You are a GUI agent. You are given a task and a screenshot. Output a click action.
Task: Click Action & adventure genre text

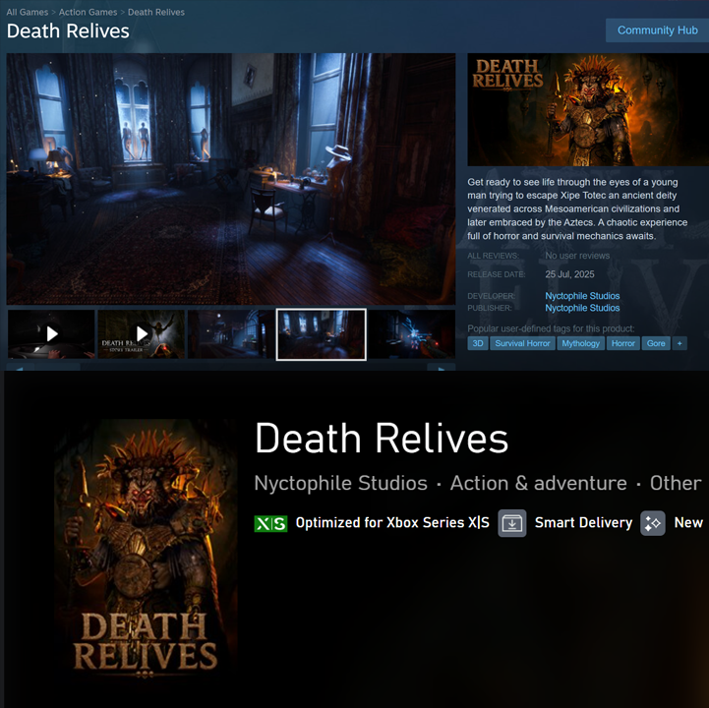539,483
